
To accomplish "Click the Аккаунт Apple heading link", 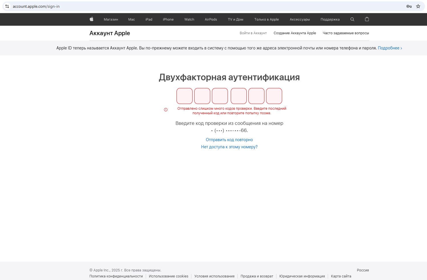I will click(110, 33).
